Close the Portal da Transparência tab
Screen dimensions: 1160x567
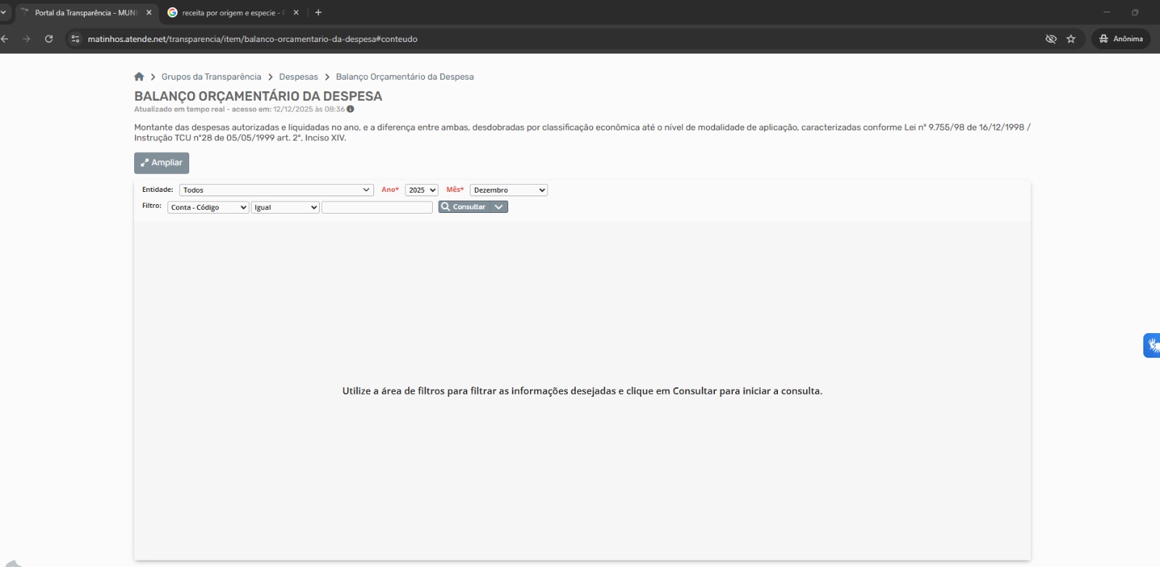coord(149,13)
